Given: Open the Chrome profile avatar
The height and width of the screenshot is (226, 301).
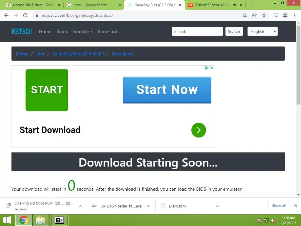Looking at the screenshot, I should click(x=285, y=15).
